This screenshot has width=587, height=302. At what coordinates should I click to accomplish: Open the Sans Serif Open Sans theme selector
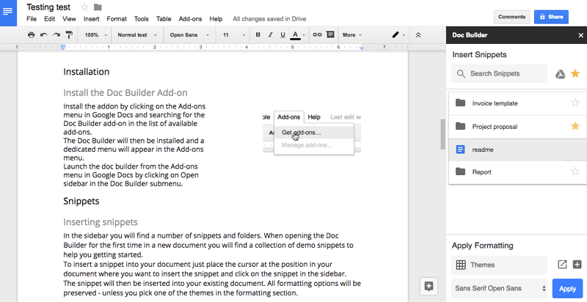tap(500, 288)
